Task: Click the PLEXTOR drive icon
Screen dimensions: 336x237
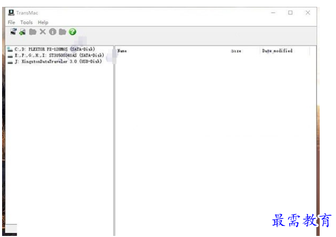Action: point(10,50)
